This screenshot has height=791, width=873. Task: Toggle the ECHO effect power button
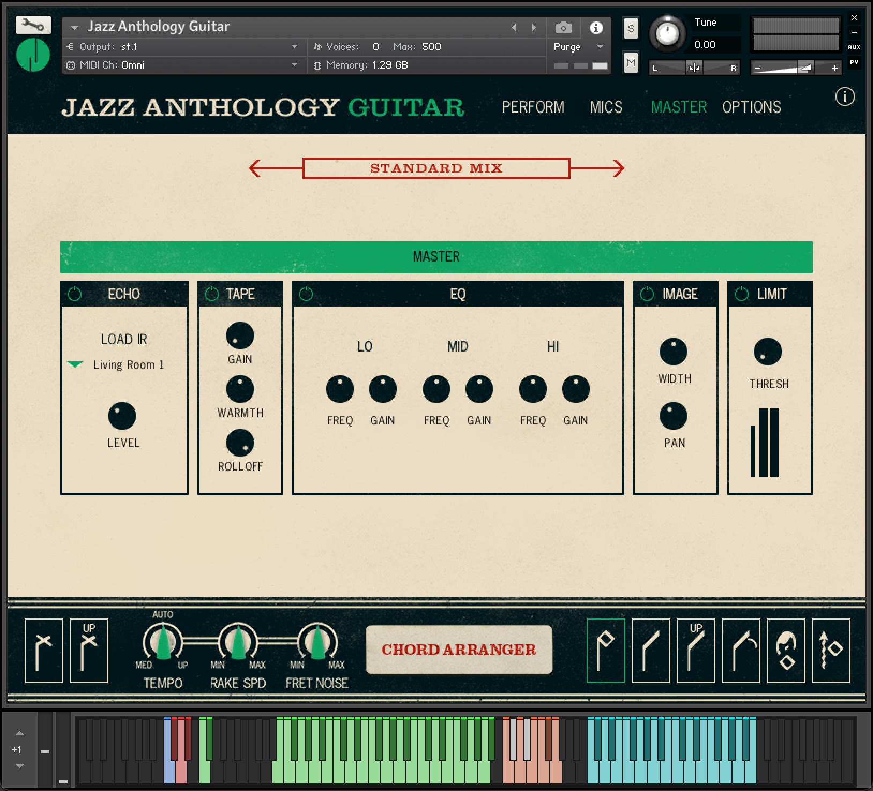(x=75, y=294)
